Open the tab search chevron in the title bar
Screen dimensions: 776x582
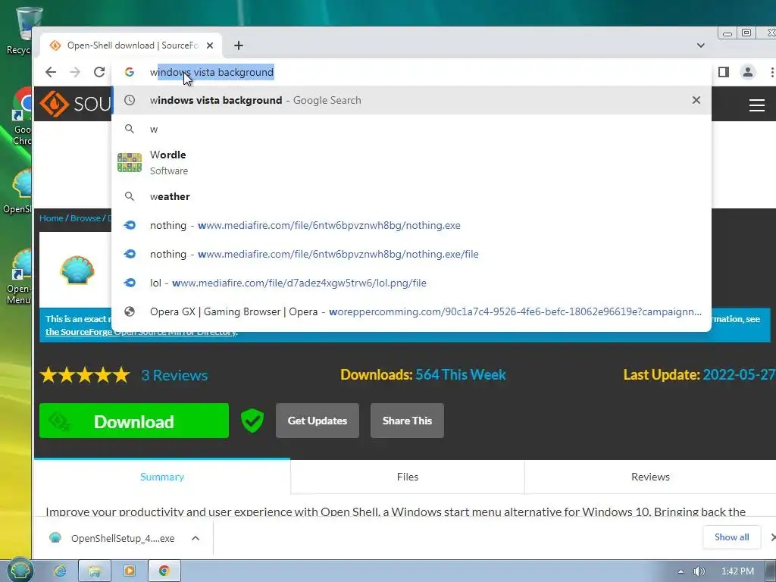coord(701,45)
